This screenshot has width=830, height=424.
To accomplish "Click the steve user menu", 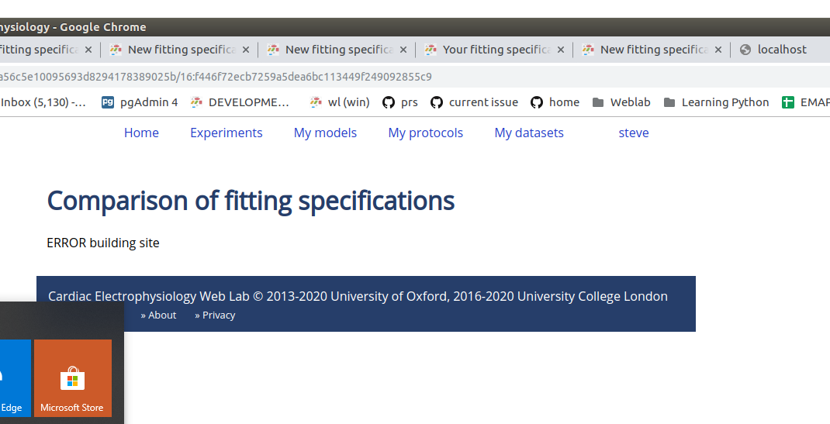I will (634, 133).
